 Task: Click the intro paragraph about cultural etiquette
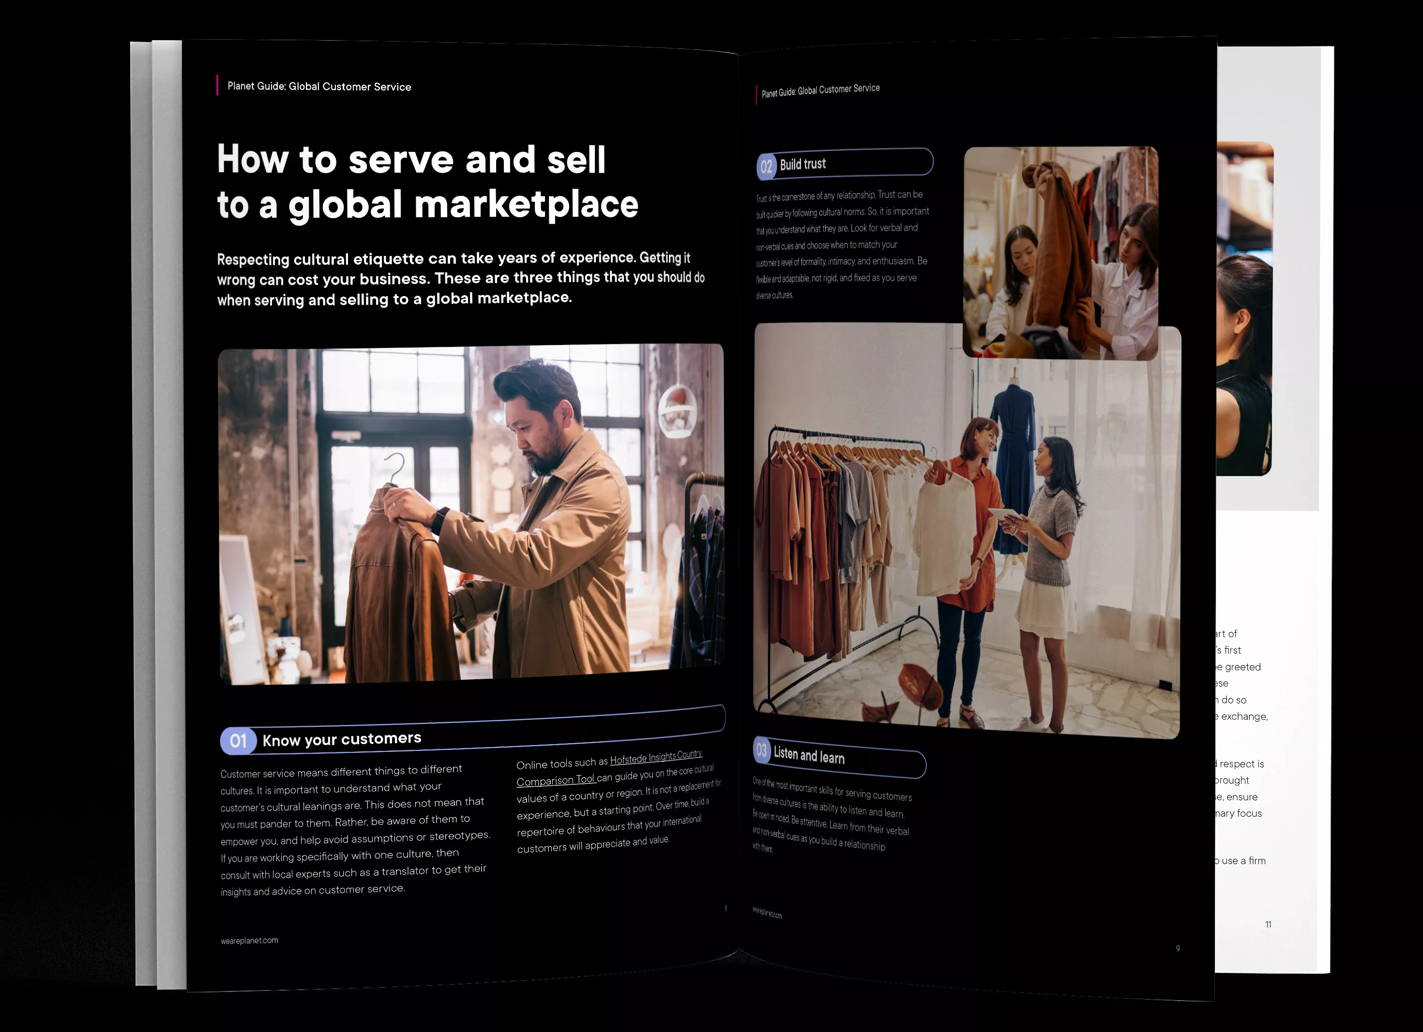pos(458,279)
